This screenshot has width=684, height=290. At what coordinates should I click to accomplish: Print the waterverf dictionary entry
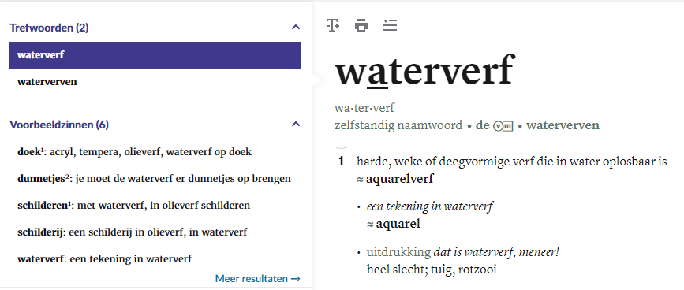click(361, 25)
